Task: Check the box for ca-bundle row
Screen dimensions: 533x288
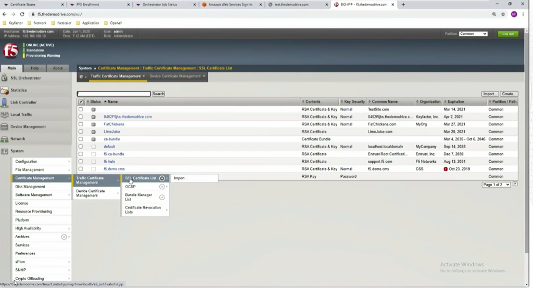Action: point(81,139)
